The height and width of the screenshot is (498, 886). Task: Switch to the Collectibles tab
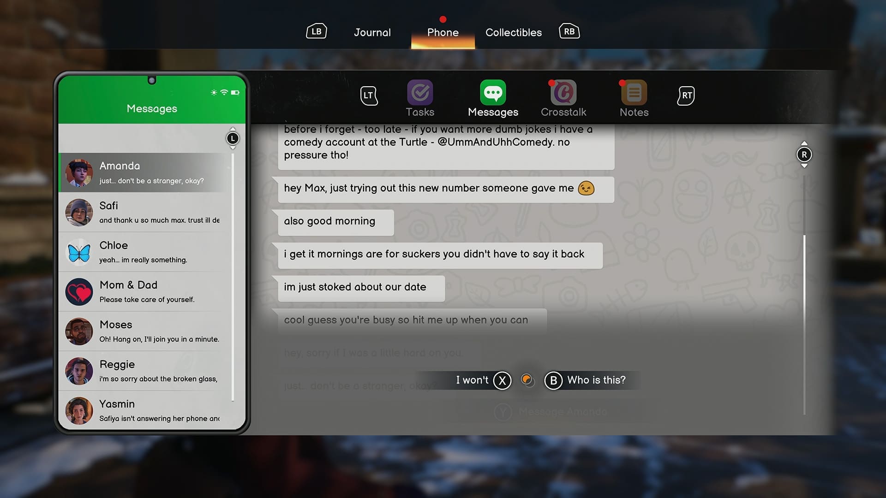[513, 32]
